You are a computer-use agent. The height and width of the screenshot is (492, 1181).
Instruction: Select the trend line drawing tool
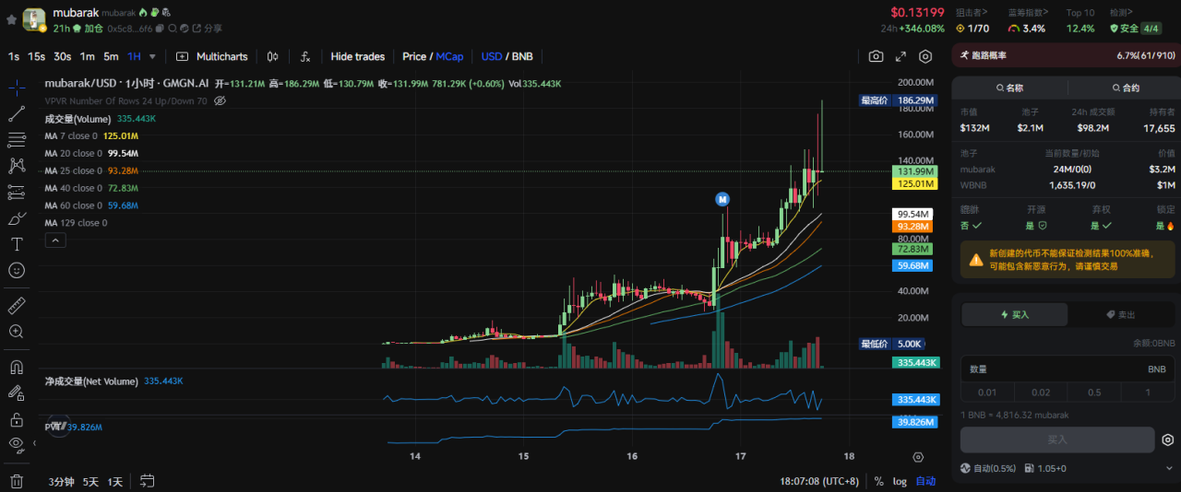(17, 114)
